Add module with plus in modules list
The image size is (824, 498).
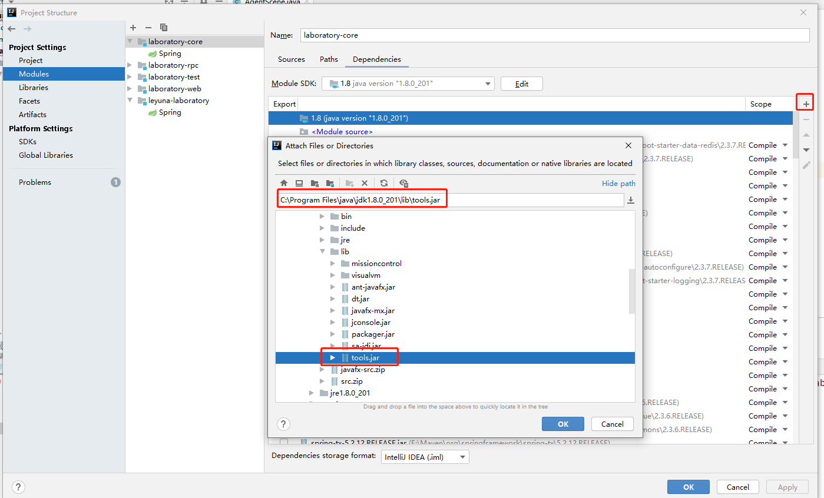[133, 28]
